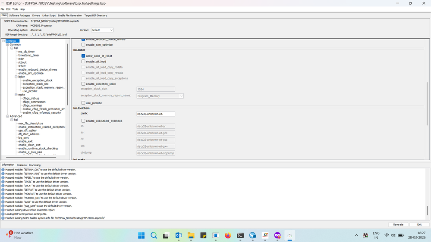Open the blue window app on taskbar
This screenshot has width=431, height=242.
click(x=216, y=236)
